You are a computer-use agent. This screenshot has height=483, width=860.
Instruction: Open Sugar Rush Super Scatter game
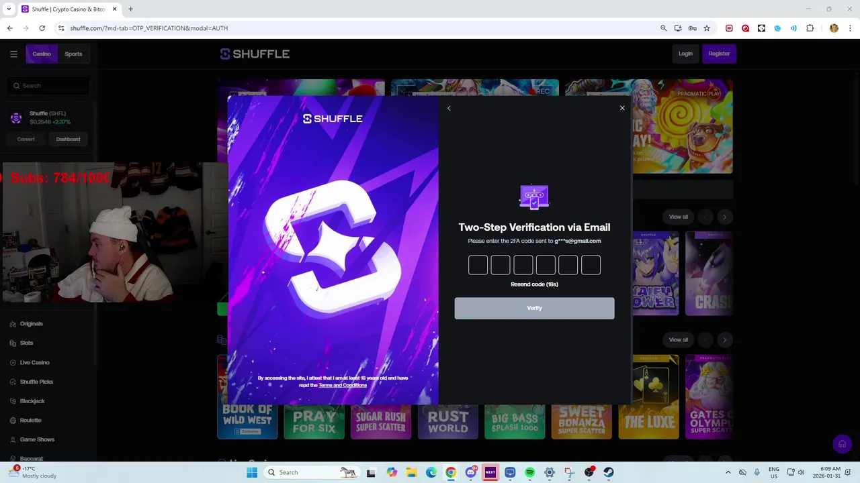coord(381,421)
